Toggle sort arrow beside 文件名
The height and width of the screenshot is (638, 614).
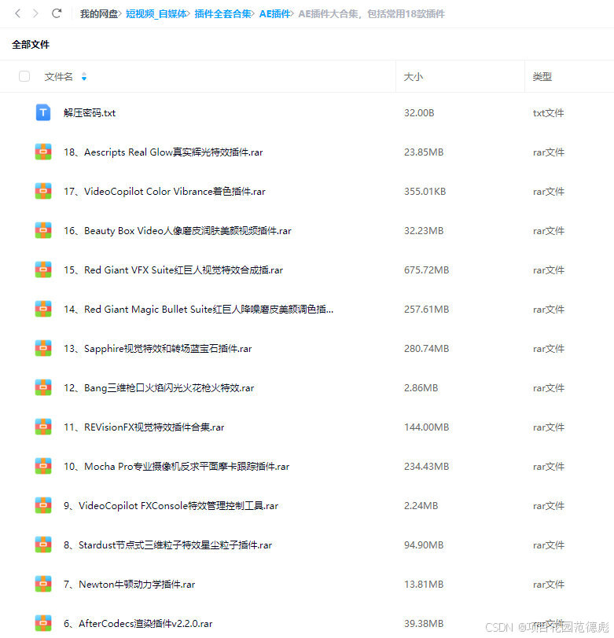pyautogui.click(x=84, y=76)
